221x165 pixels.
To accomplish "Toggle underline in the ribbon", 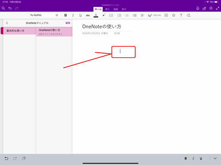I will (80, 15).
